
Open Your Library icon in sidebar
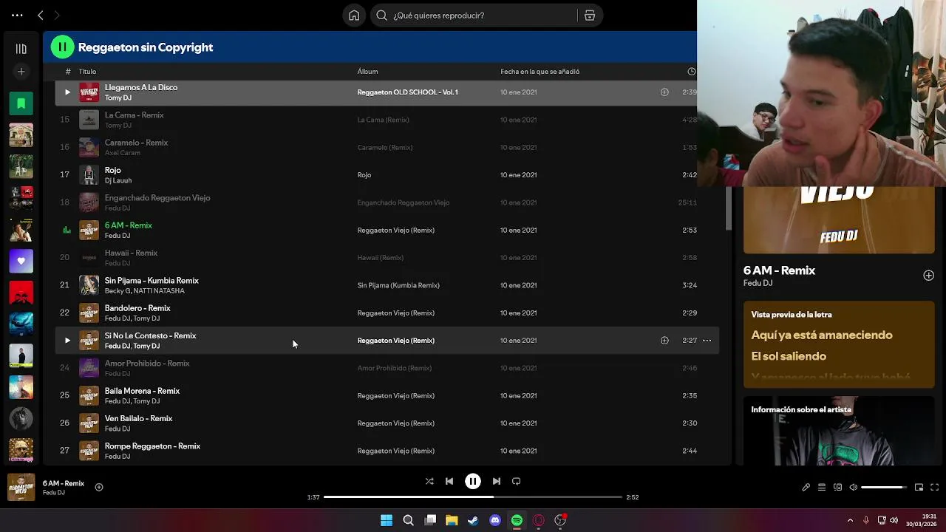click(21, 49)
